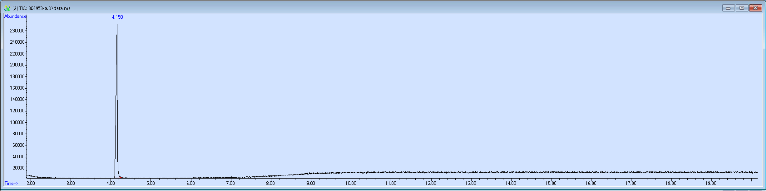Click the 100000 abundance axis value

pyautogui.click(x=17, y=122)
